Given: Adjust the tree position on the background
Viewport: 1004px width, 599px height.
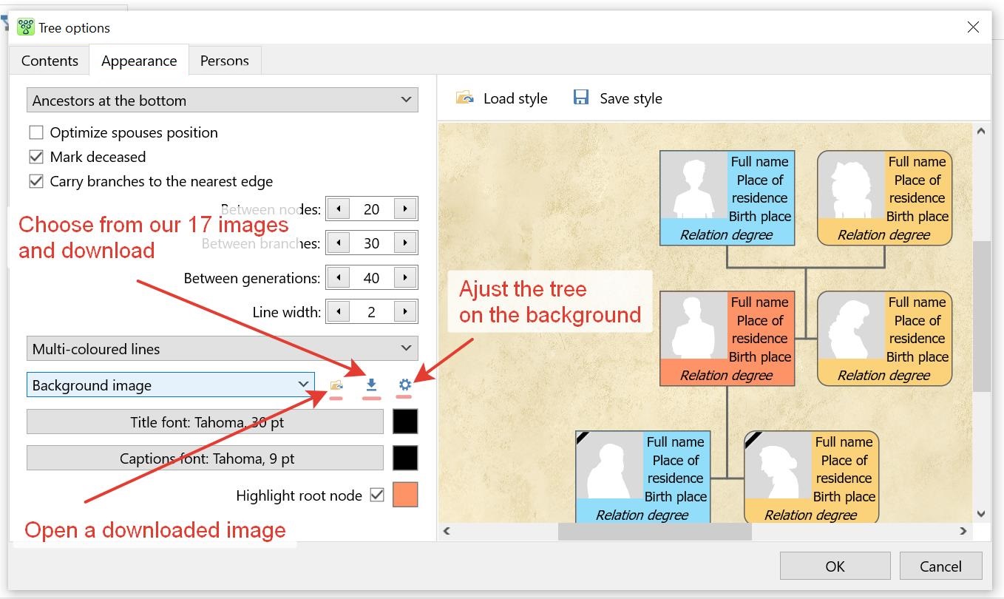Looking at the screenshot, I should (404, 385).
